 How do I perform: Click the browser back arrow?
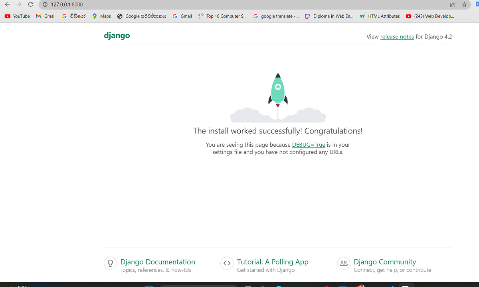(x=8, y=4)
